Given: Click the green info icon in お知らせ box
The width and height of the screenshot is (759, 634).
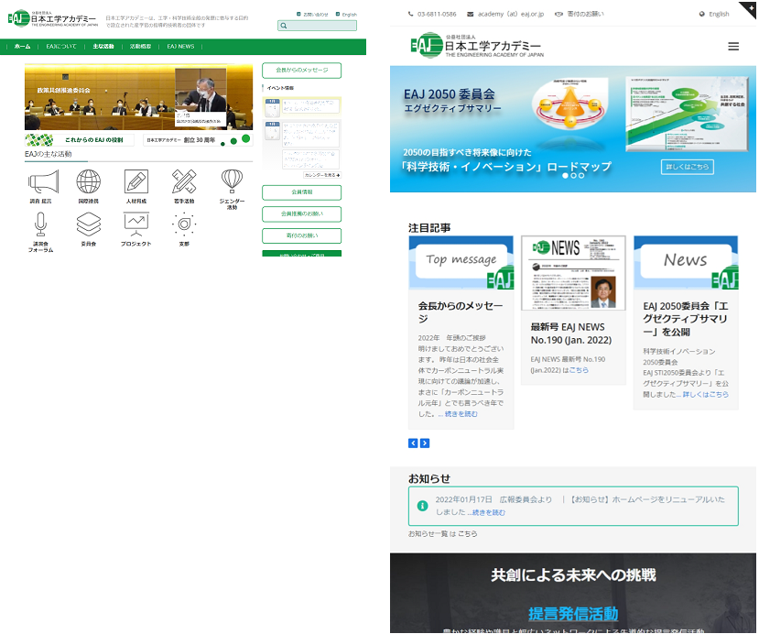Looking at the screenshot, I should (x=422, y=506).
